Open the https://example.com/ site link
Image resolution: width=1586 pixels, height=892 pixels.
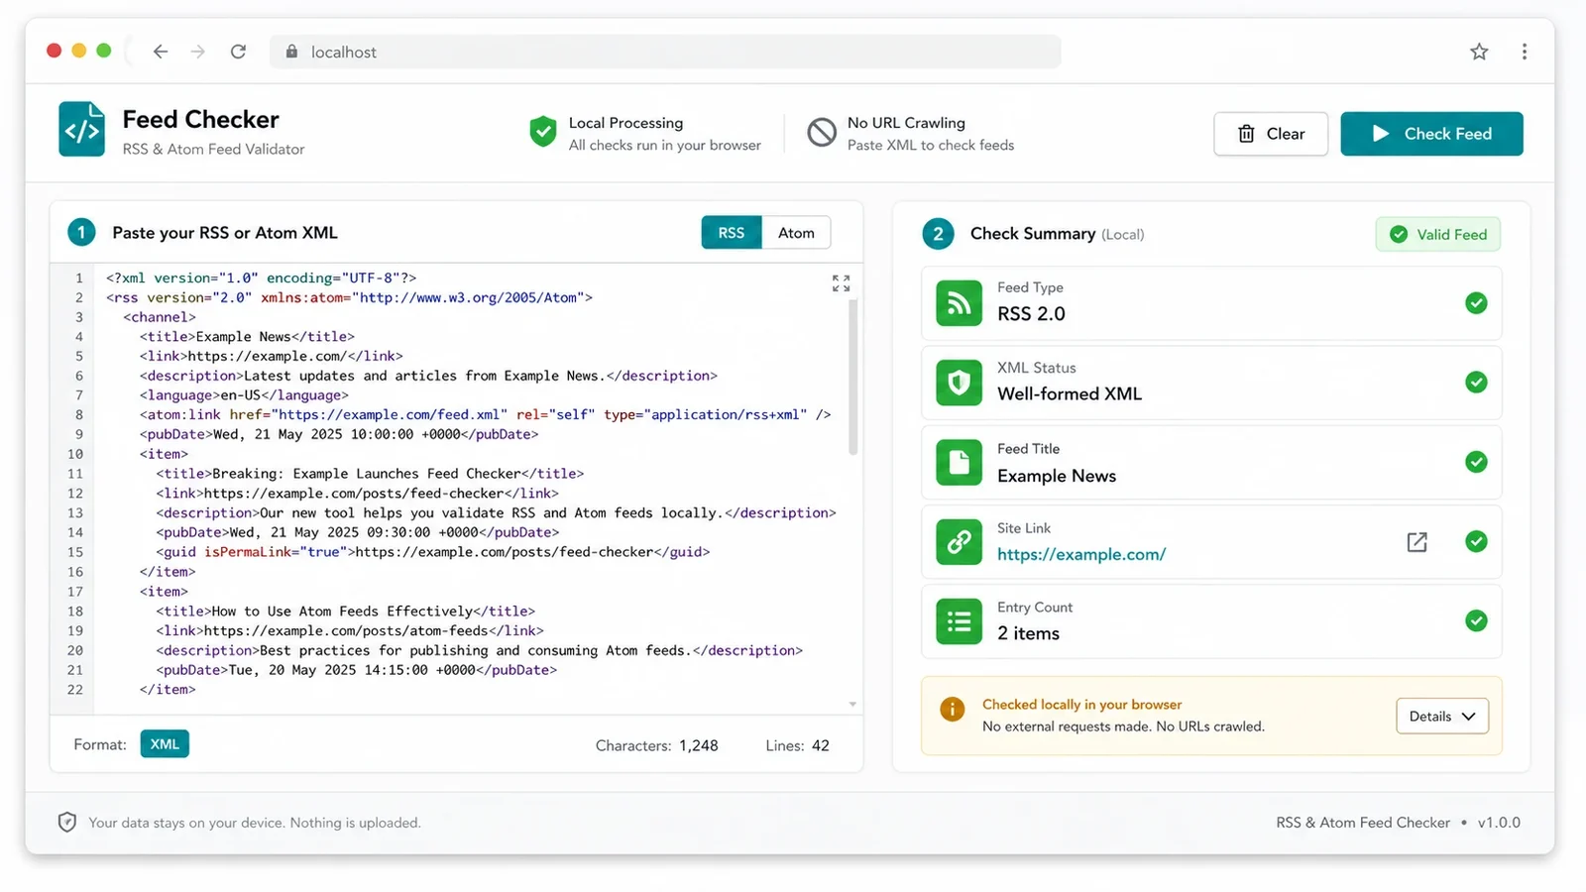[1081, 555]
